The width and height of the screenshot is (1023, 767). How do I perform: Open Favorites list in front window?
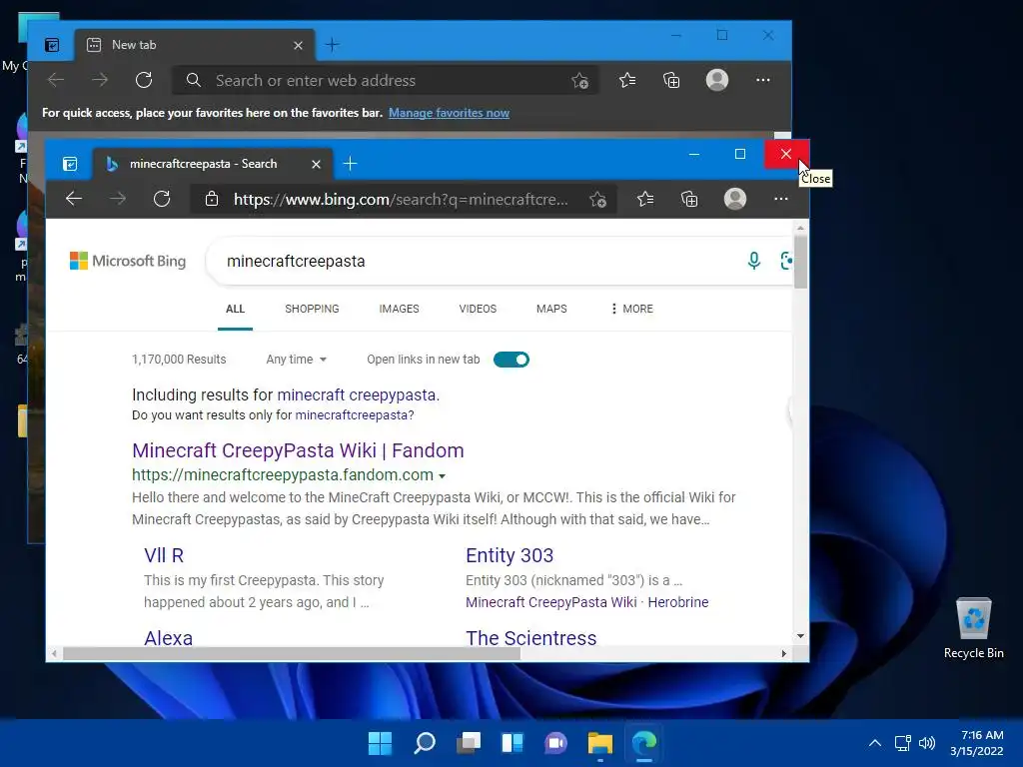point(645,199)
